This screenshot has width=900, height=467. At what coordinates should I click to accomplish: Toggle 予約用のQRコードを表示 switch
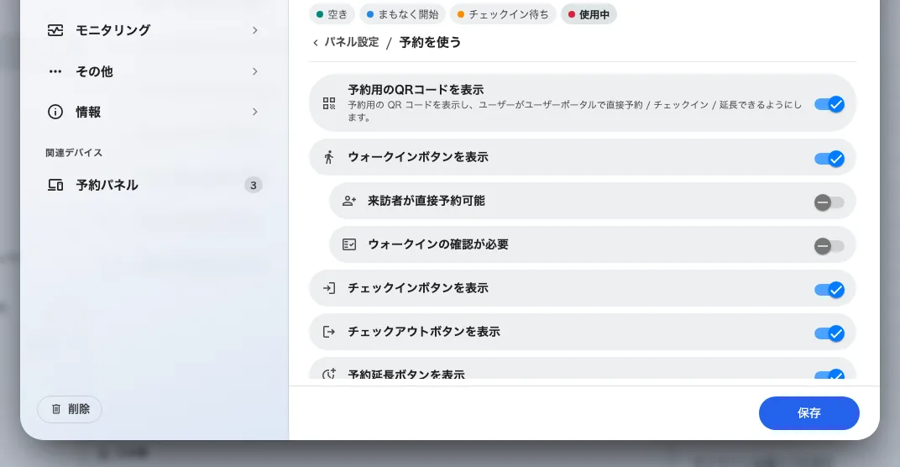829,104
